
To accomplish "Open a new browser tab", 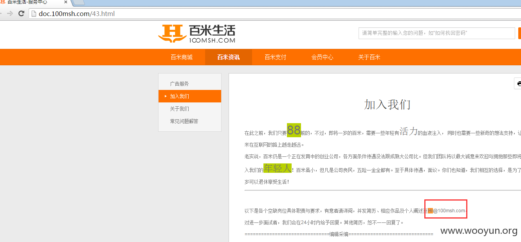I will (x=79, y=2).
